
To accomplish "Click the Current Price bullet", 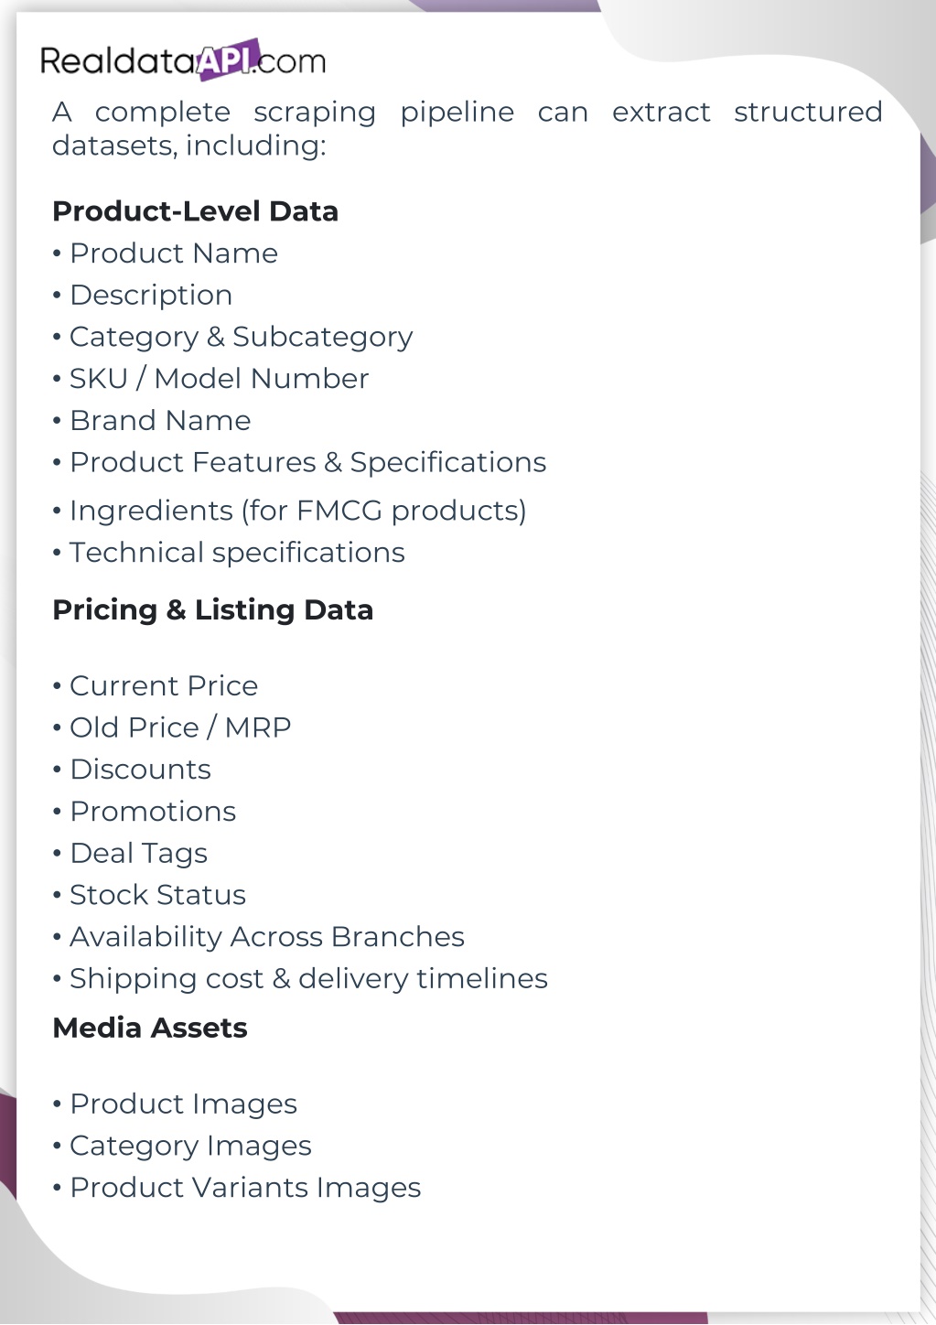I will pyautogui.click(x=164, y=686).
